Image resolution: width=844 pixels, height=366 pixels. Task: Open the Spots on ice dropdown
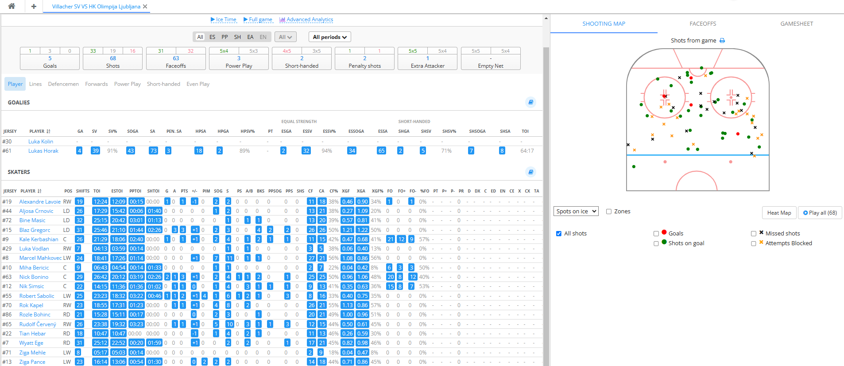pos(576,212)
